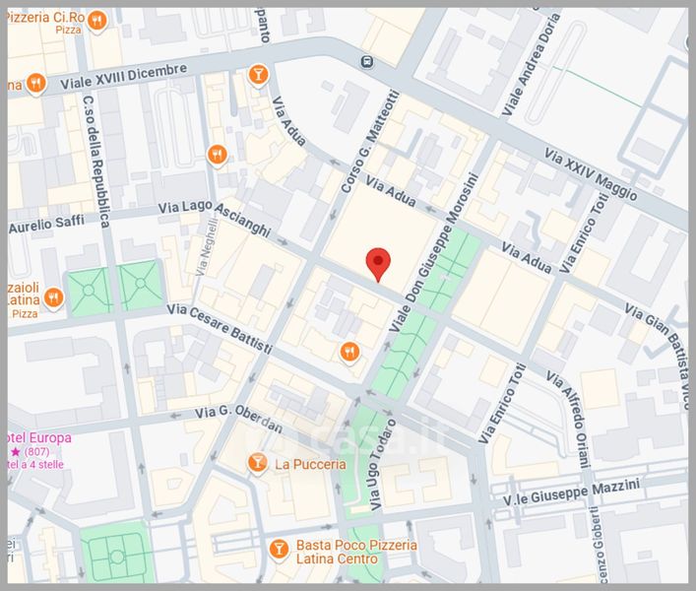Open the restaurant icon above Via Neghelli
The width and height of the screenshot is (696, 591).
tap(218, 154)
